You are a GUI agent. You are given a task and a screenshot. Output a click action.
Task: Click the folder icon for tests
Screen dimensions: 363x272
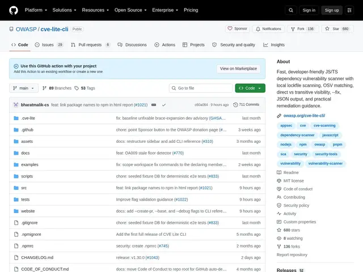click(16, 199)
